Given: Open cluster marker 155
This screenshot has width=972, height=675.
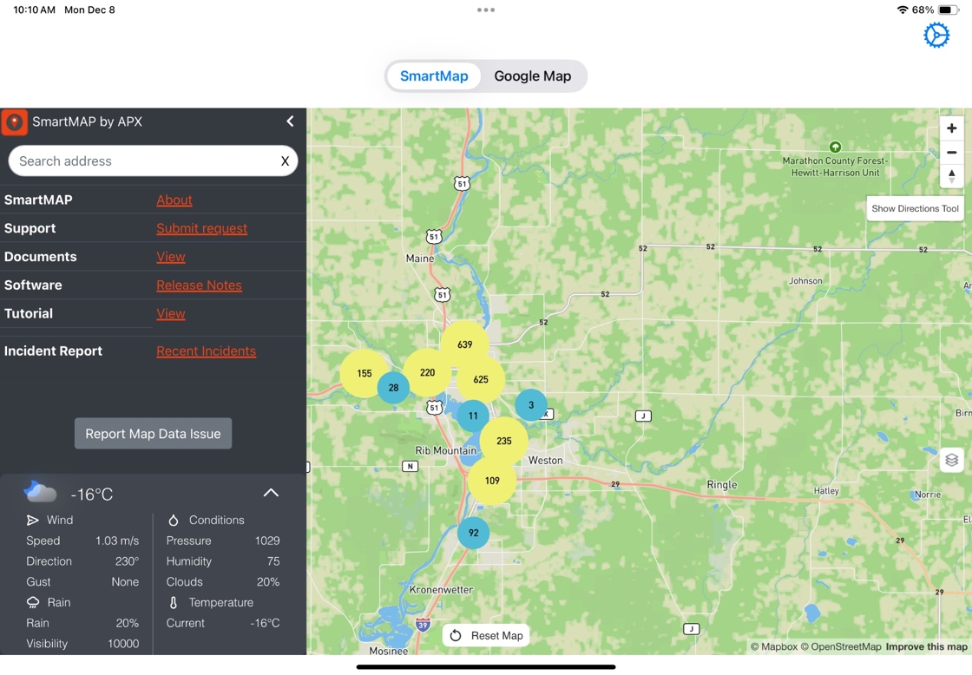Looking at the screenshot, I should click(364, 374).
